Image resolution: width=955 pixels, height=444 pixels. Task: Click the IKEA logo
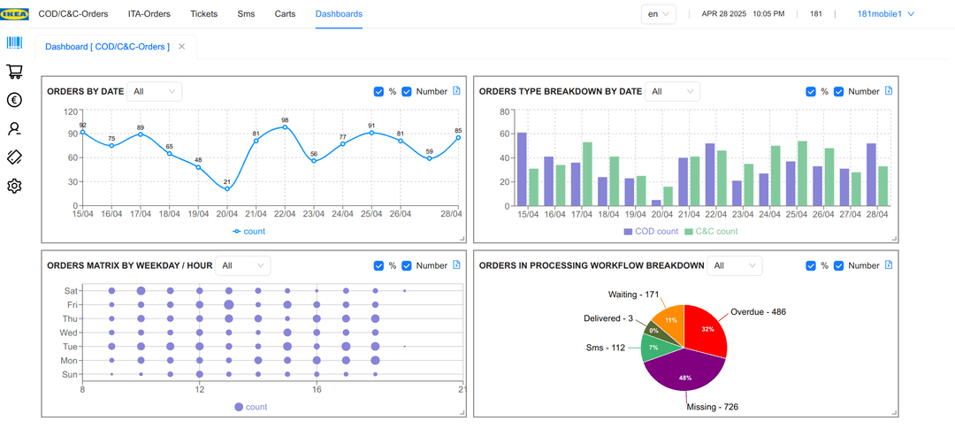pos(15,14)
